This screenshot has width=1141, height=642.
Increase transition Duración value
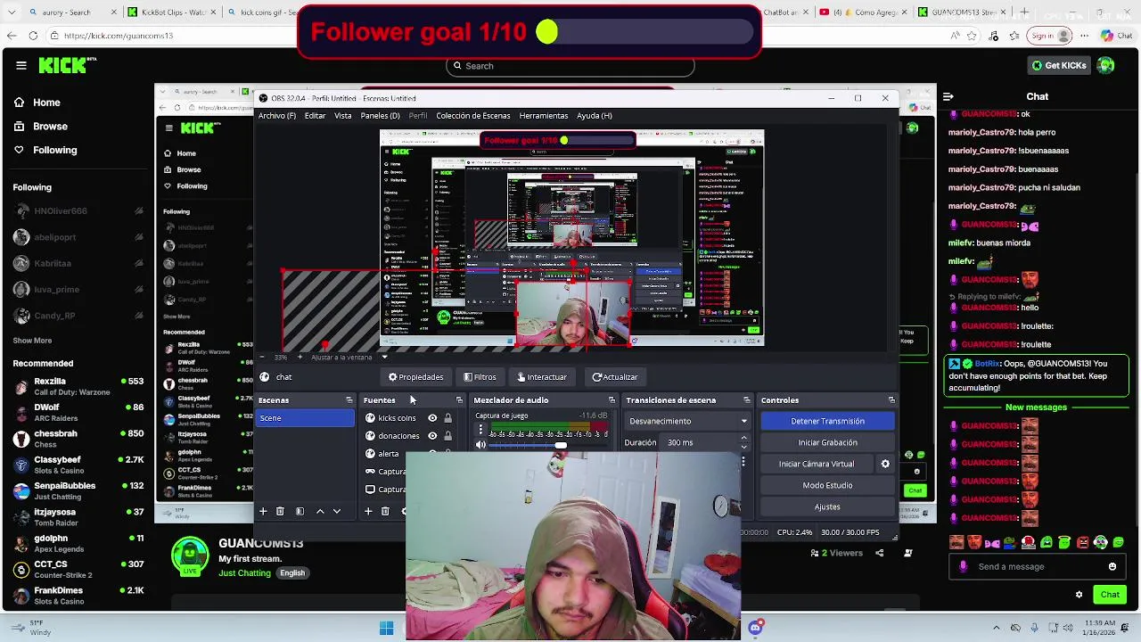743,439
